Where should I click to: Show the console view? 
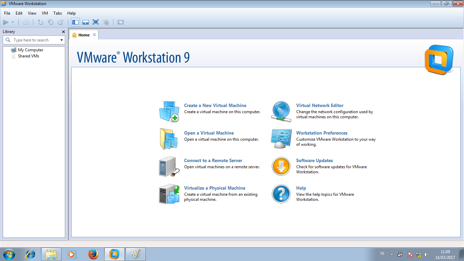tap(120, 22)
